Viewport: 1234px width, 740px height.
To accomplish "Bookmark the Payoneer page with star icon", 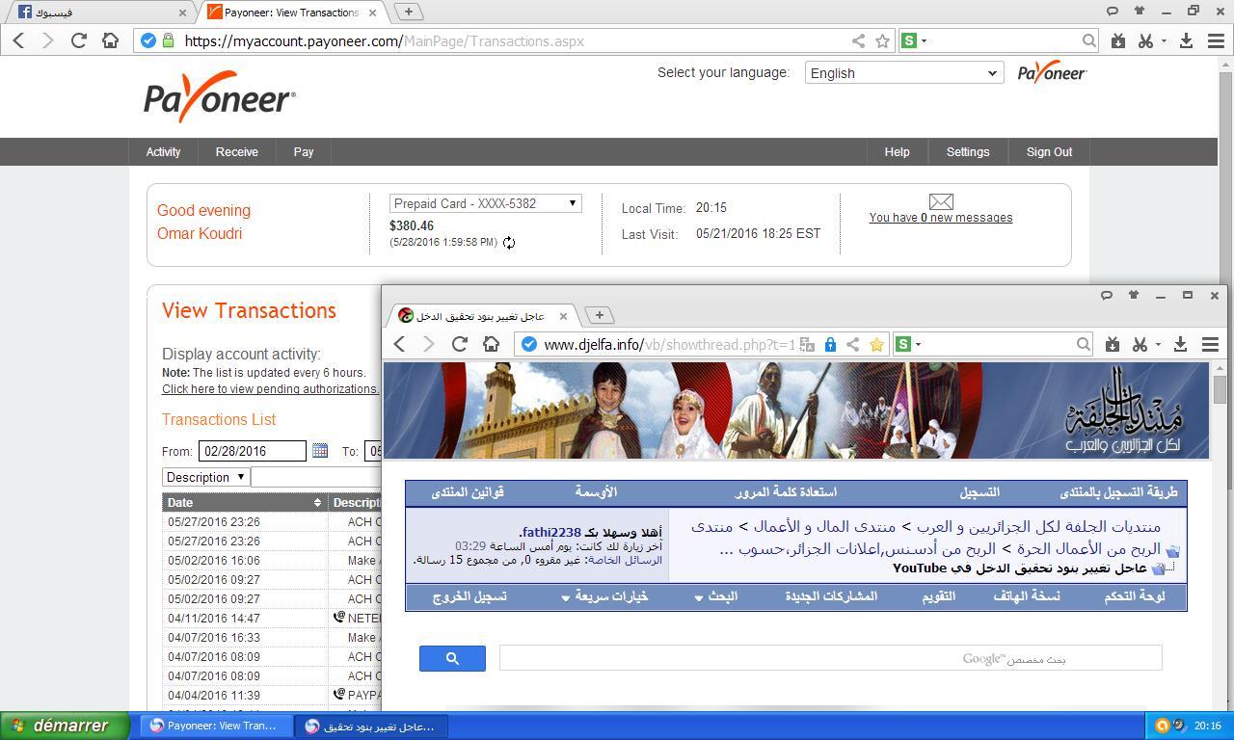I will 882,40.
